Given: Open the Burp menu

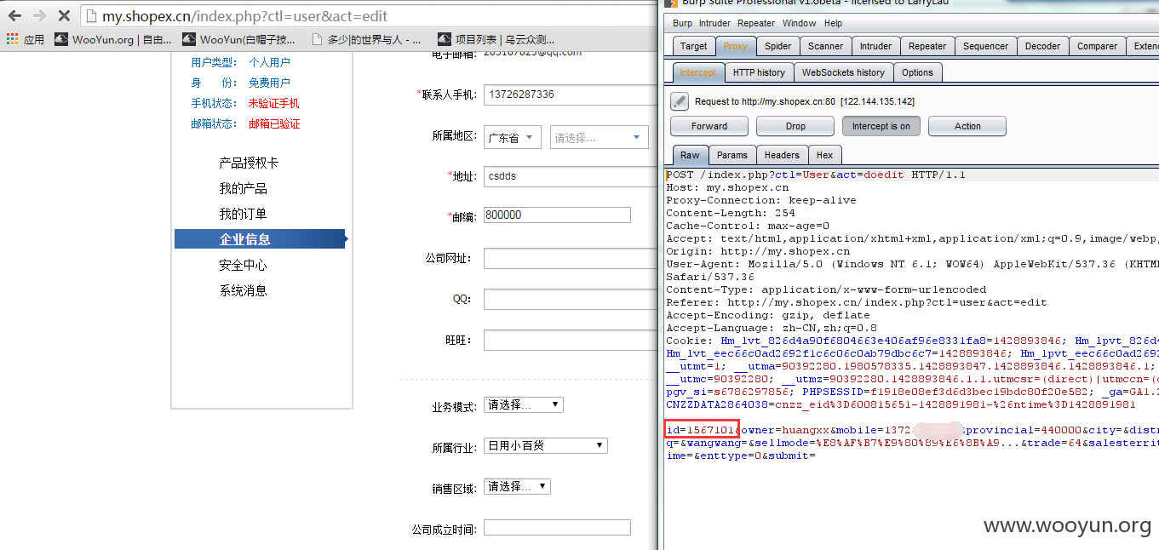Looking at the screenshot, I should pyautogui.click(x=682, y=23).
